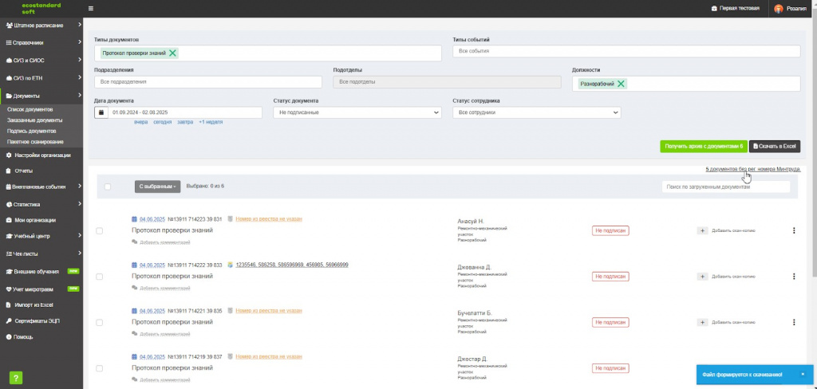
Task: Toggle the hamburger sidebar menu icon
Action: pos(91,8)
